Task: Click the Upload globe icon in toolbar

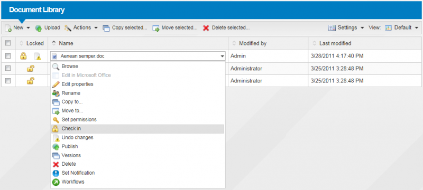Action: (39, 28)
